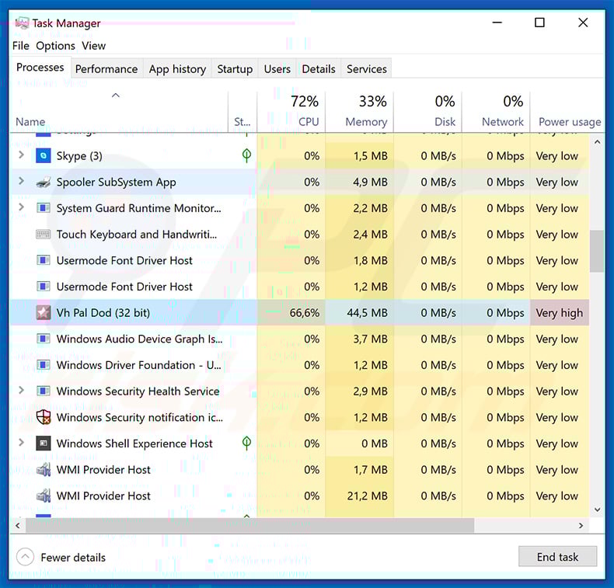Click the Windows Shell Experience Host icon
The image size is (614, 588).
(43, 444)
